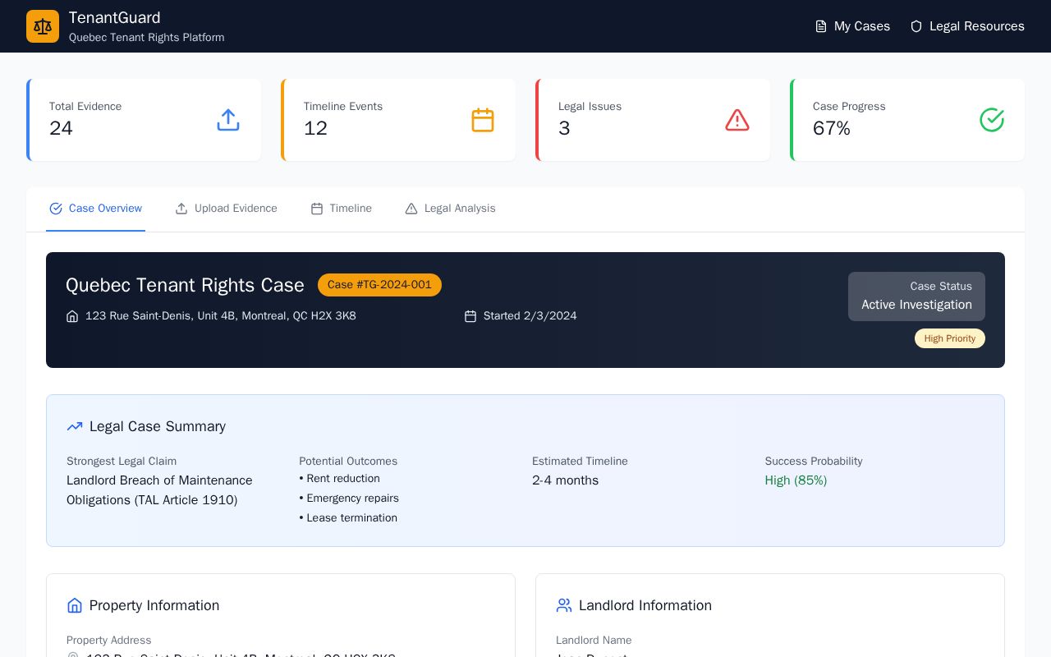Open the Case Overview tab
This screenshot has height=657, width=1051.
tap(95, 209)
